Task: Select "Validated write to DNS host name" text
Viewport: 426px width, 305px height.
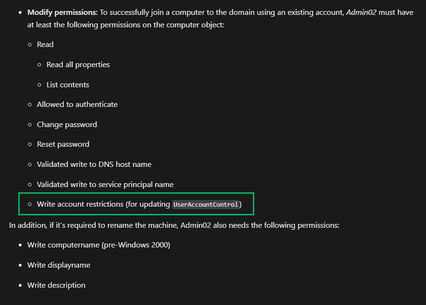Action: 94,164
